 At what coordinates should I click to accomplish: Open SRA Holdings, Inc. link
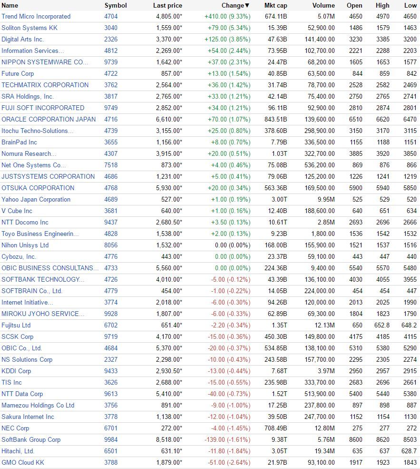point(28,96)
